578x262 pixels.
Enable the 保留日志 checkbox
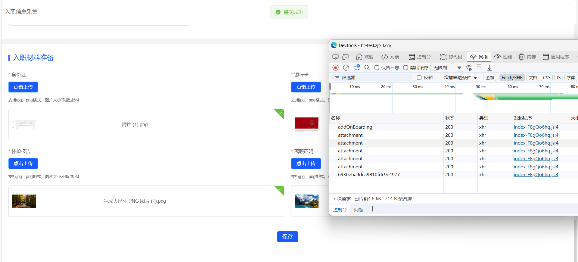coord(377,68)
